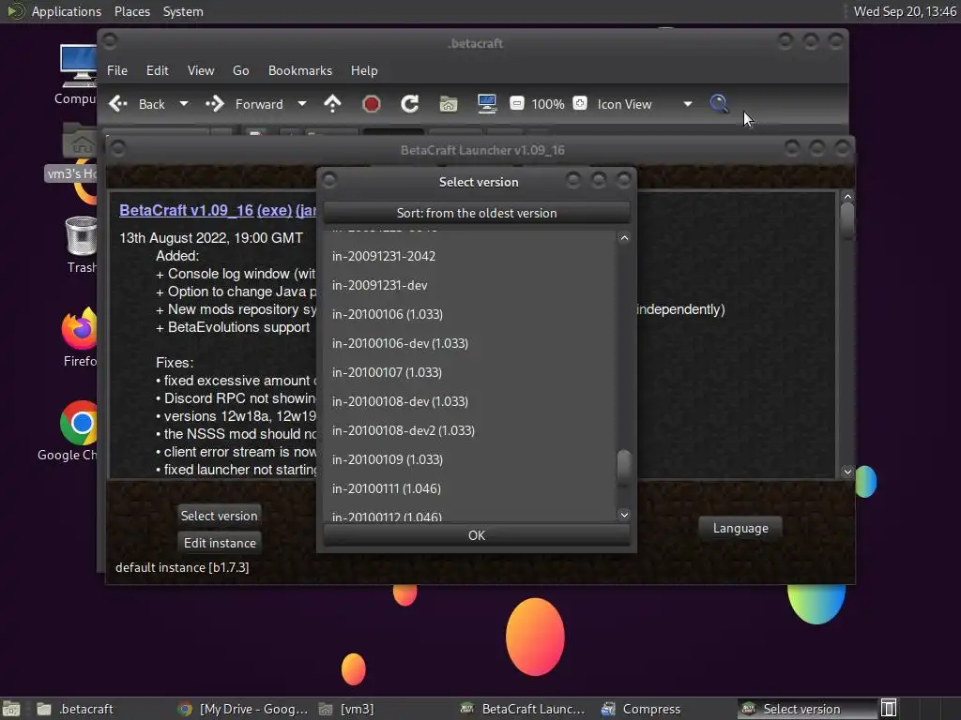The image size is (961, 720).
Task: Switch to My Drive Chrome taskbar window
Action: click(x=243, y=709)
